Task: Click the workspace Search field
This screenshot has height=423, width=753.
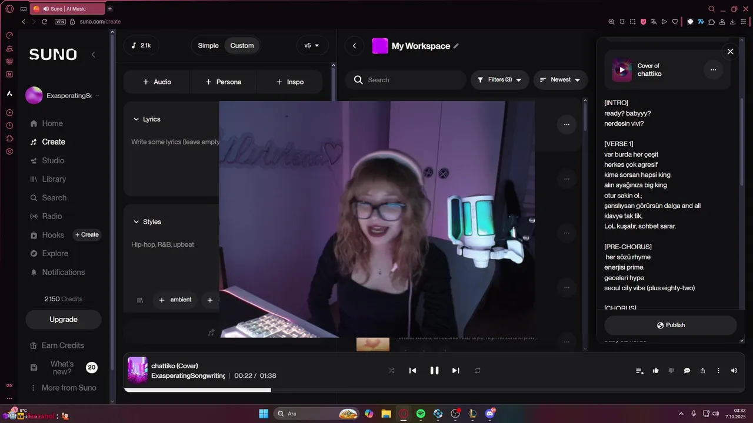Action: click(406, 80)
